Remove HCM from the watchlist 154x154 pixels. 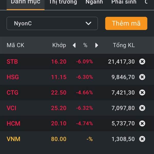tap(142, 123)
